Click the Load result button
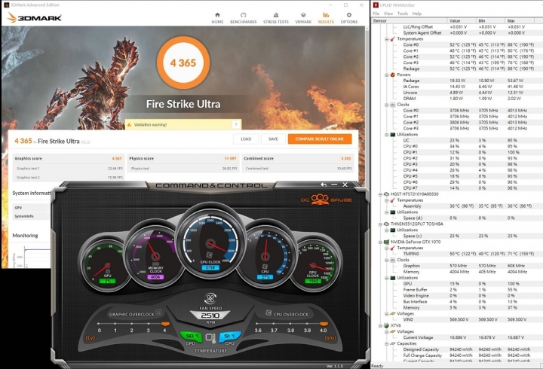The image size is (543, 369). click(246, 139)
